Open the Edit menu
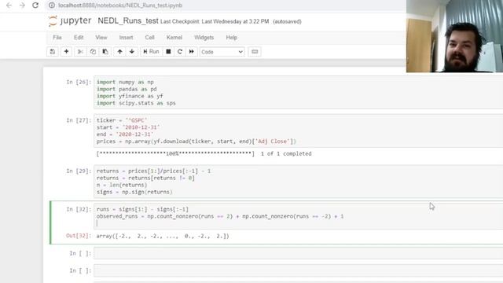503x283 pixels. click(x=79, y=38)
